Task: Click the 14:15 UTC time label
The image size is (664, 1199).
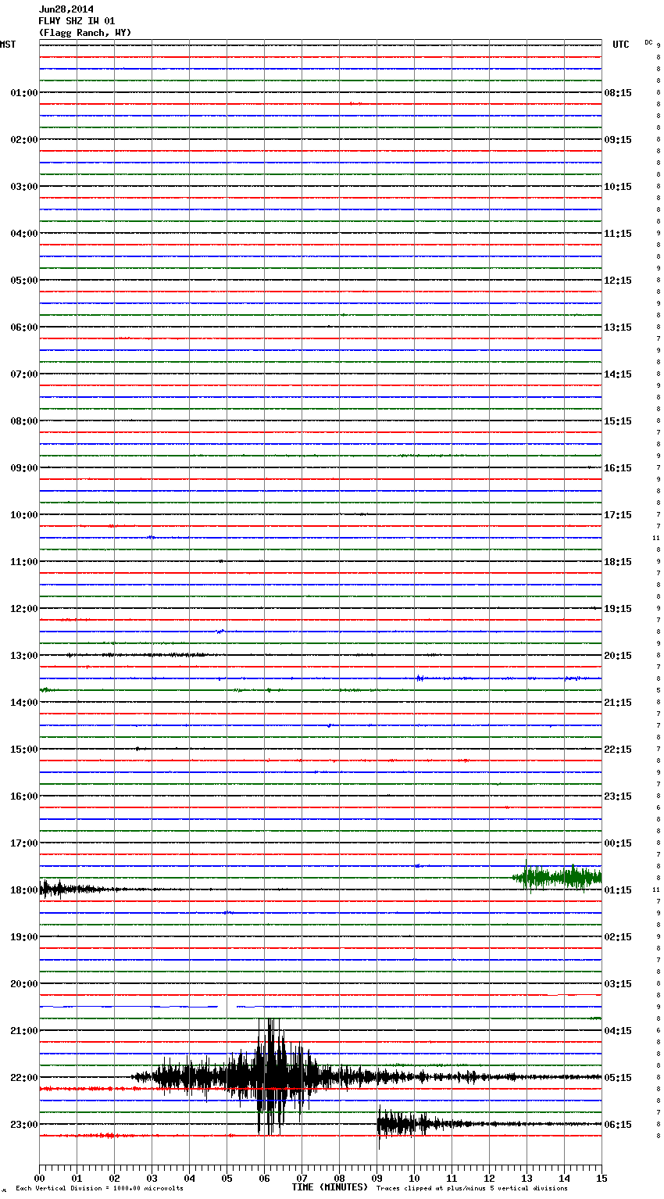Action: point(618,374)
